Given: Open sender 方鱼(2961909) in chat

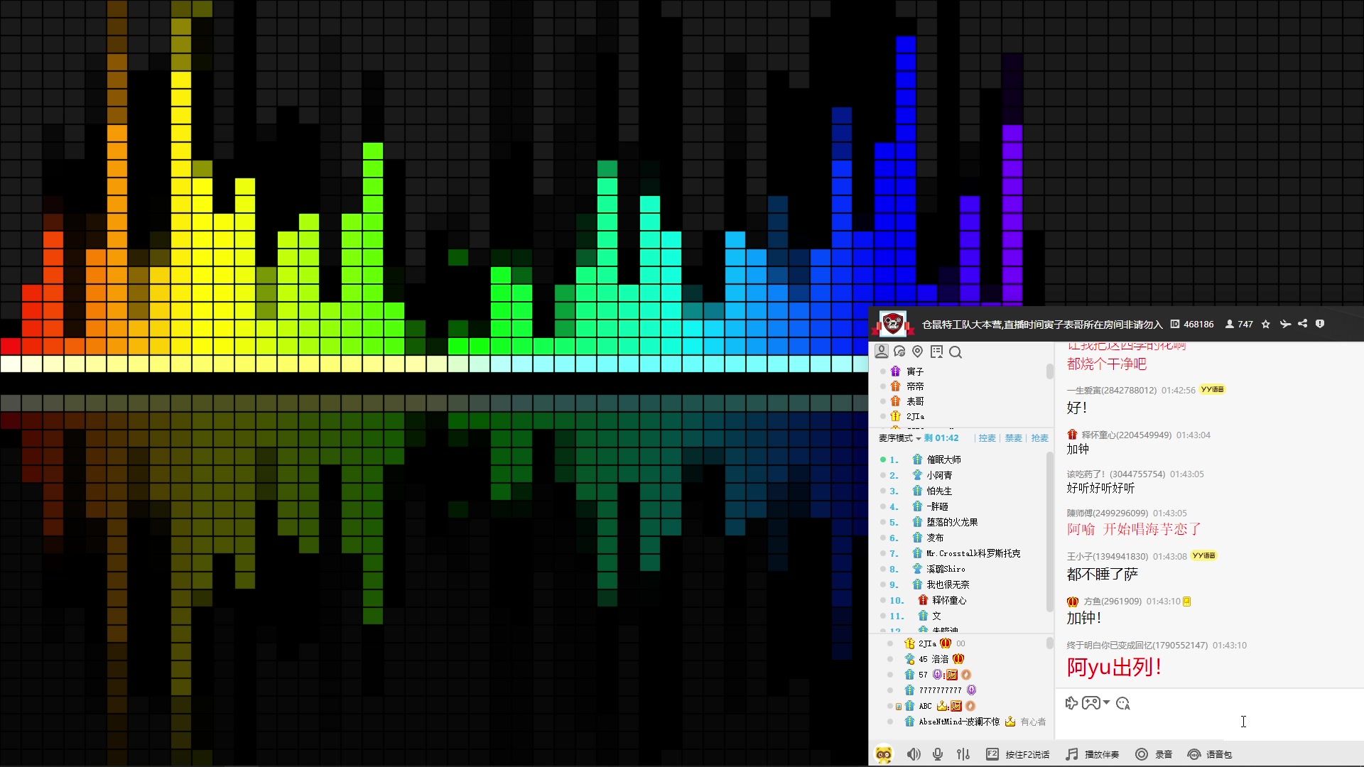Looking at the screenshot, I should pos(1113,601).
